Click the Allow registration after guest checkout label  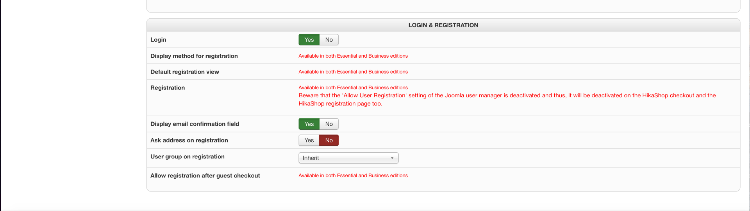pos(205,176)
